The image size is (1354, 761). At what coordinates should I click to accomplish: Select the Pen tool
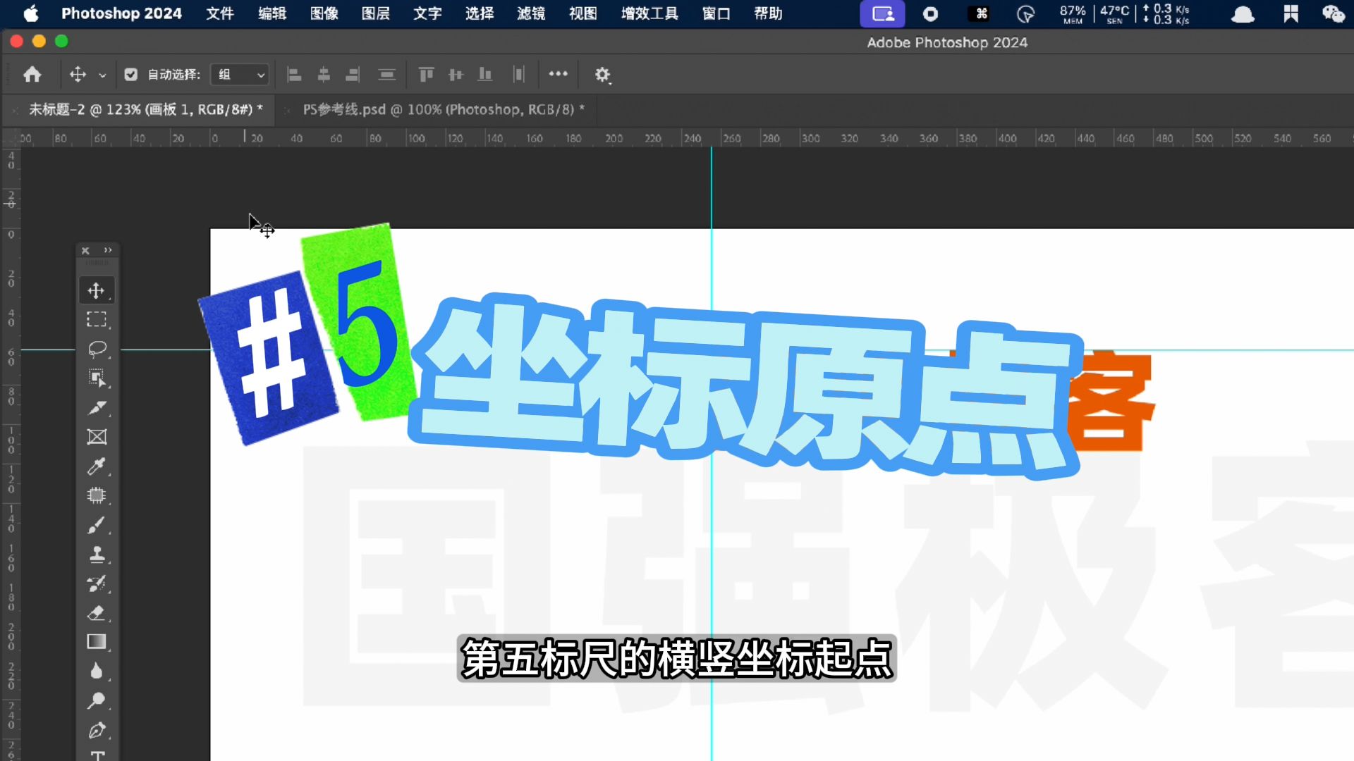(97, 730)
